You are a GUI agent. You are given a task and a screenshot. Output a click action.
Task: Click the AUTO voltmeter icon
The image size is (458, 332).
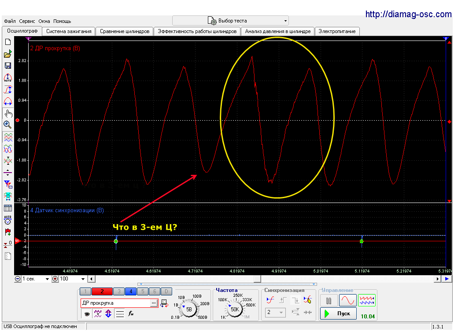click(x=8, y=220)
